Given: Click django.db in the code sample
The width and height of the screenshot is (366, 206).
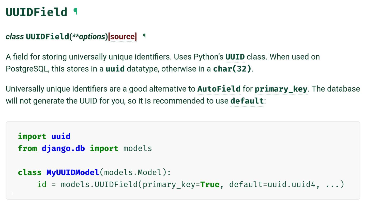Looking at the screenshot, I should 63,149.
